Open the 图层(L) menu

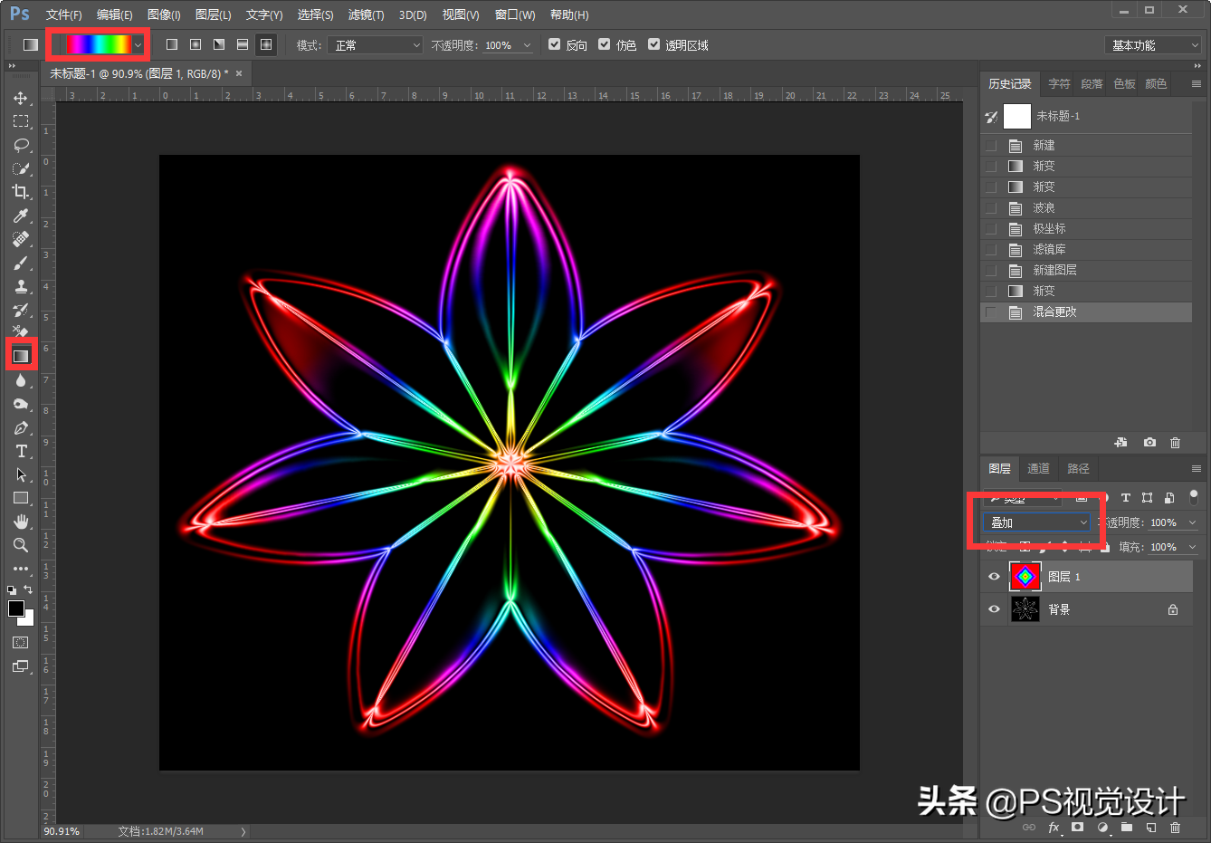click(x=213, y=14)
